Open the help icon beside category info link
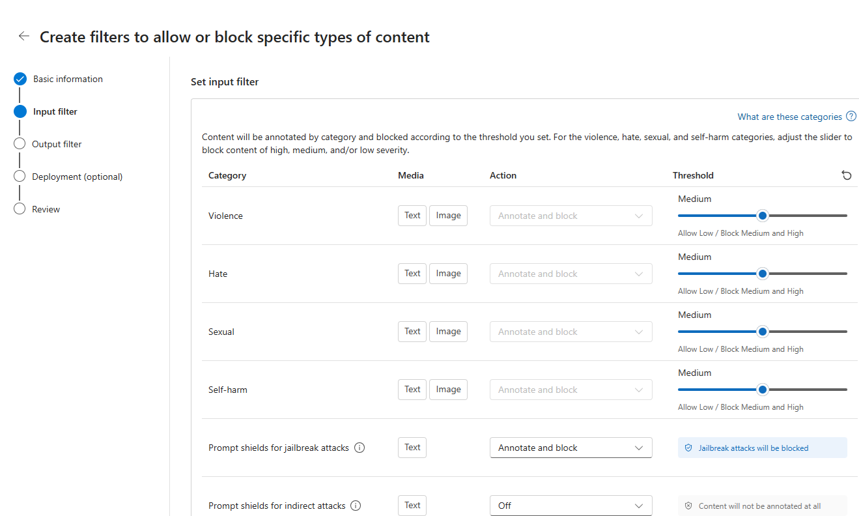The width and height of the screenshot is (859, 516). click(x=852, y=116)
